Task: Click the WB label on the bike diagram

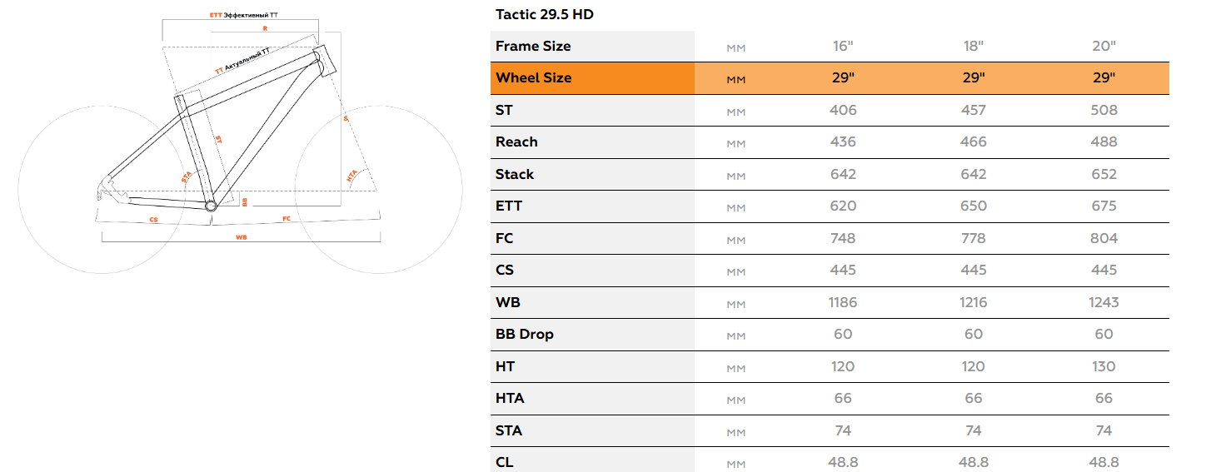Action: (242, 237)
